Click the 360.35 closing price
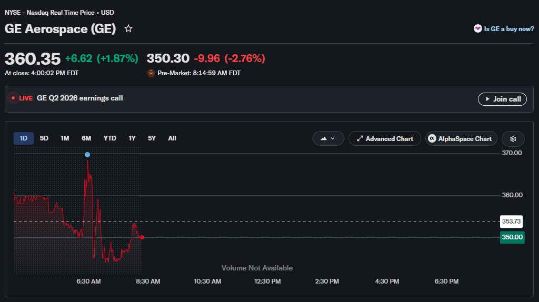Image resolution: width=539 pixels, height=302 pixels. (x=33, y=58)
